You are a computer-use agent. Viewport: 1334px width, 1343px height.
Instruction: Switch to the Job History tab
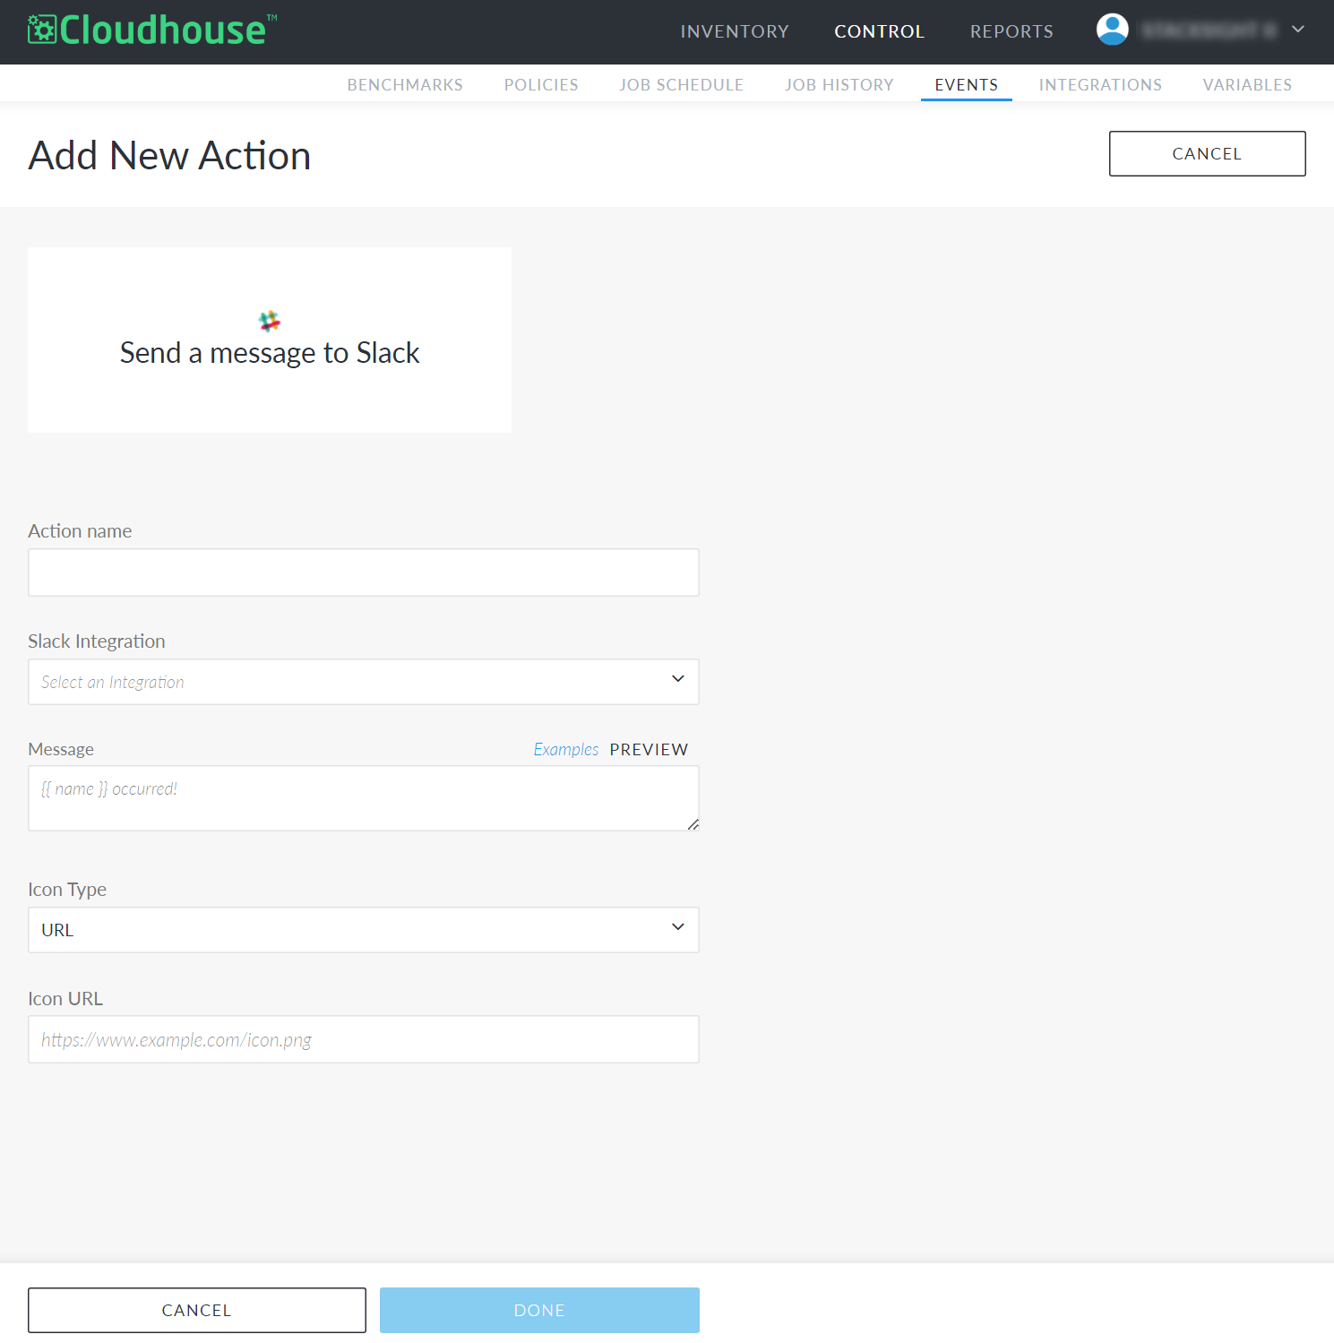pos(839,84)
